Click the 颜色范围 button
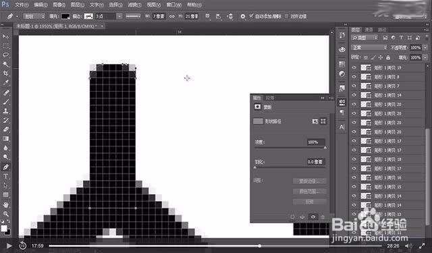The width and height of the screenshot is (432, 253). [309, 192]
